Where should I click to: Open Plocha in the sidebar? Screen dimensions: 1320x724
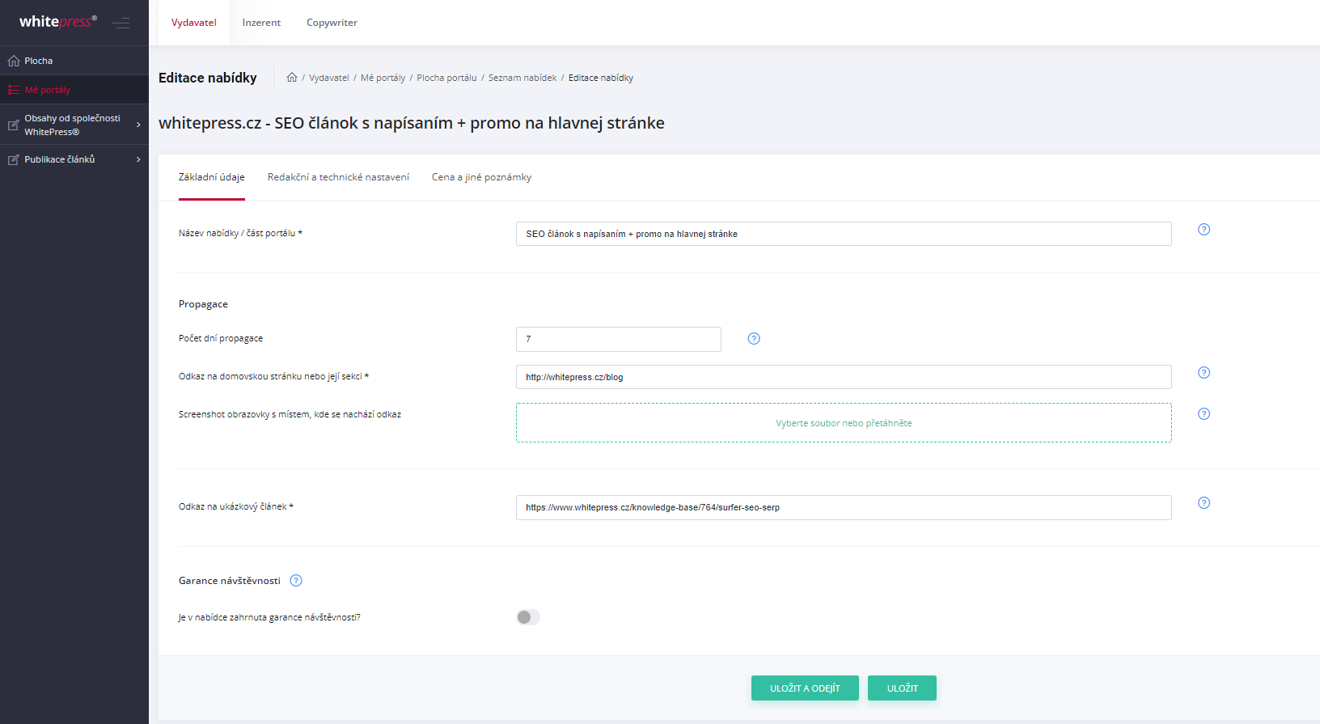coord(38,61)
